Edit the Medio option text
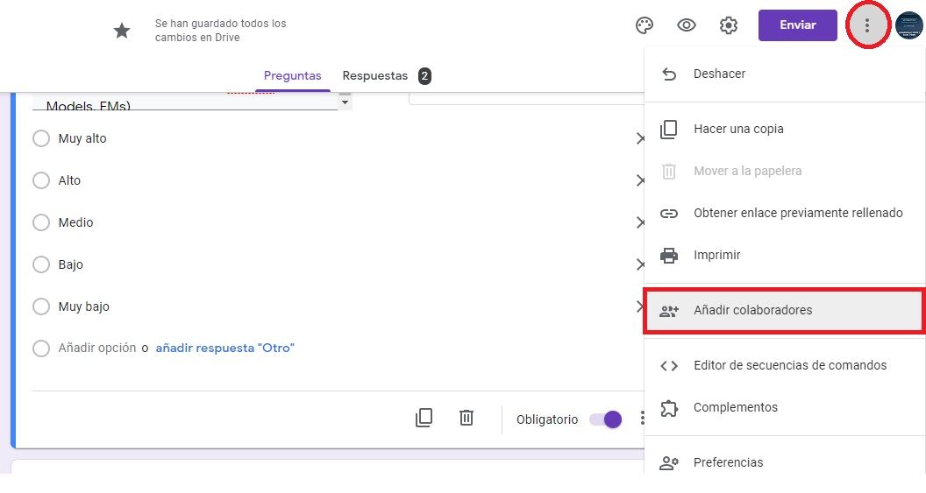The image size is (926, 493). pyautogui.click(x=75, y=222)
